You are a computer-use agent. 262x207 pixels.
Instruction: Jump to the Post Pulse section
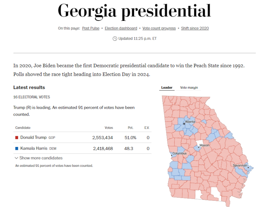pyautogui.click(x=91, y=28)
